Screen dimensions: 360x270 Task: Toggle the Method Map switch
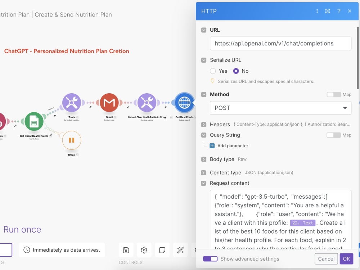pyautogui.click(x=334, y=95)
